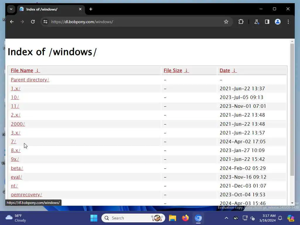Screen dimensions: 300x225
Task: Open the 8.x folder
Action: 16,150
